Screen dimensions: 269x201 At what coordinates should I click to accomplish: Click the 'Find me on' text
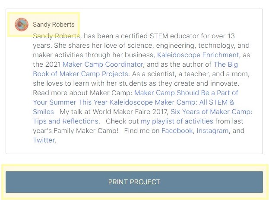(x=142, y=131)
